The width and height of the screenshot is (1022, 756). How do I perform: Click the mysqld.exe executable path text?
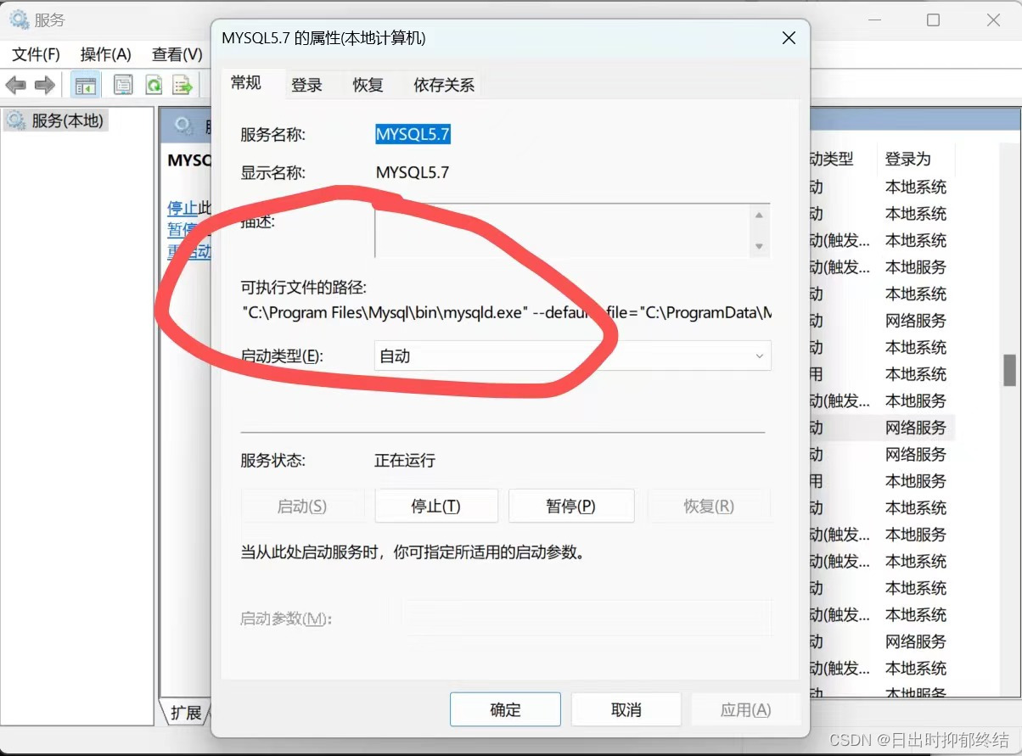tap(507, 312)
